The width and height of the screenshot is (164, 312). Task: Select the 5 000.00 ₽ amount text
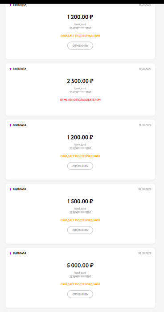coord(80,266)
